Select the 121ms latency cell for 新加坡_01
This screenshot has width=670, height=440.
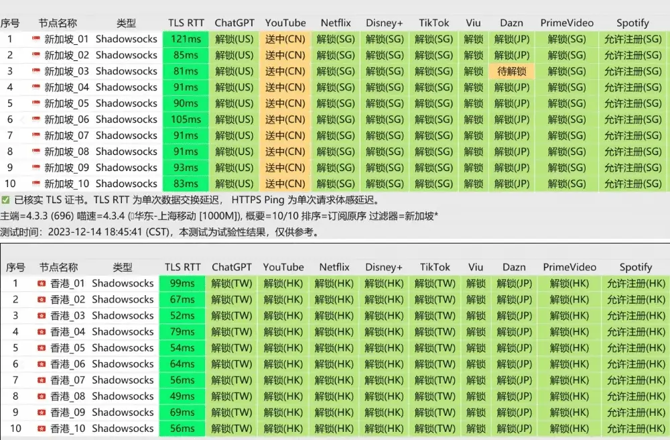(x=185, y=39)
